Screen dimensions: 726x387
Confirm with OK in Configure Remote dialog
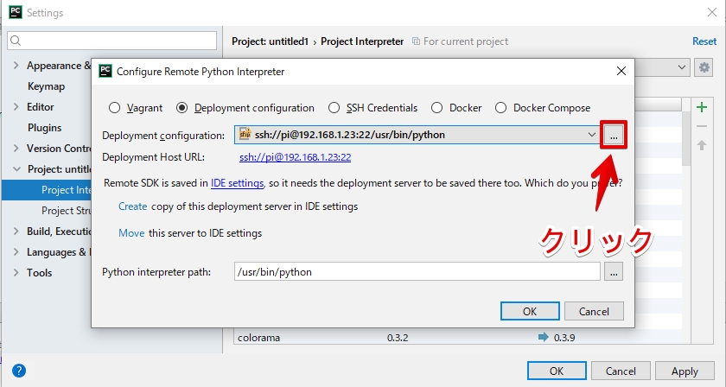click(x=530, y=312)
